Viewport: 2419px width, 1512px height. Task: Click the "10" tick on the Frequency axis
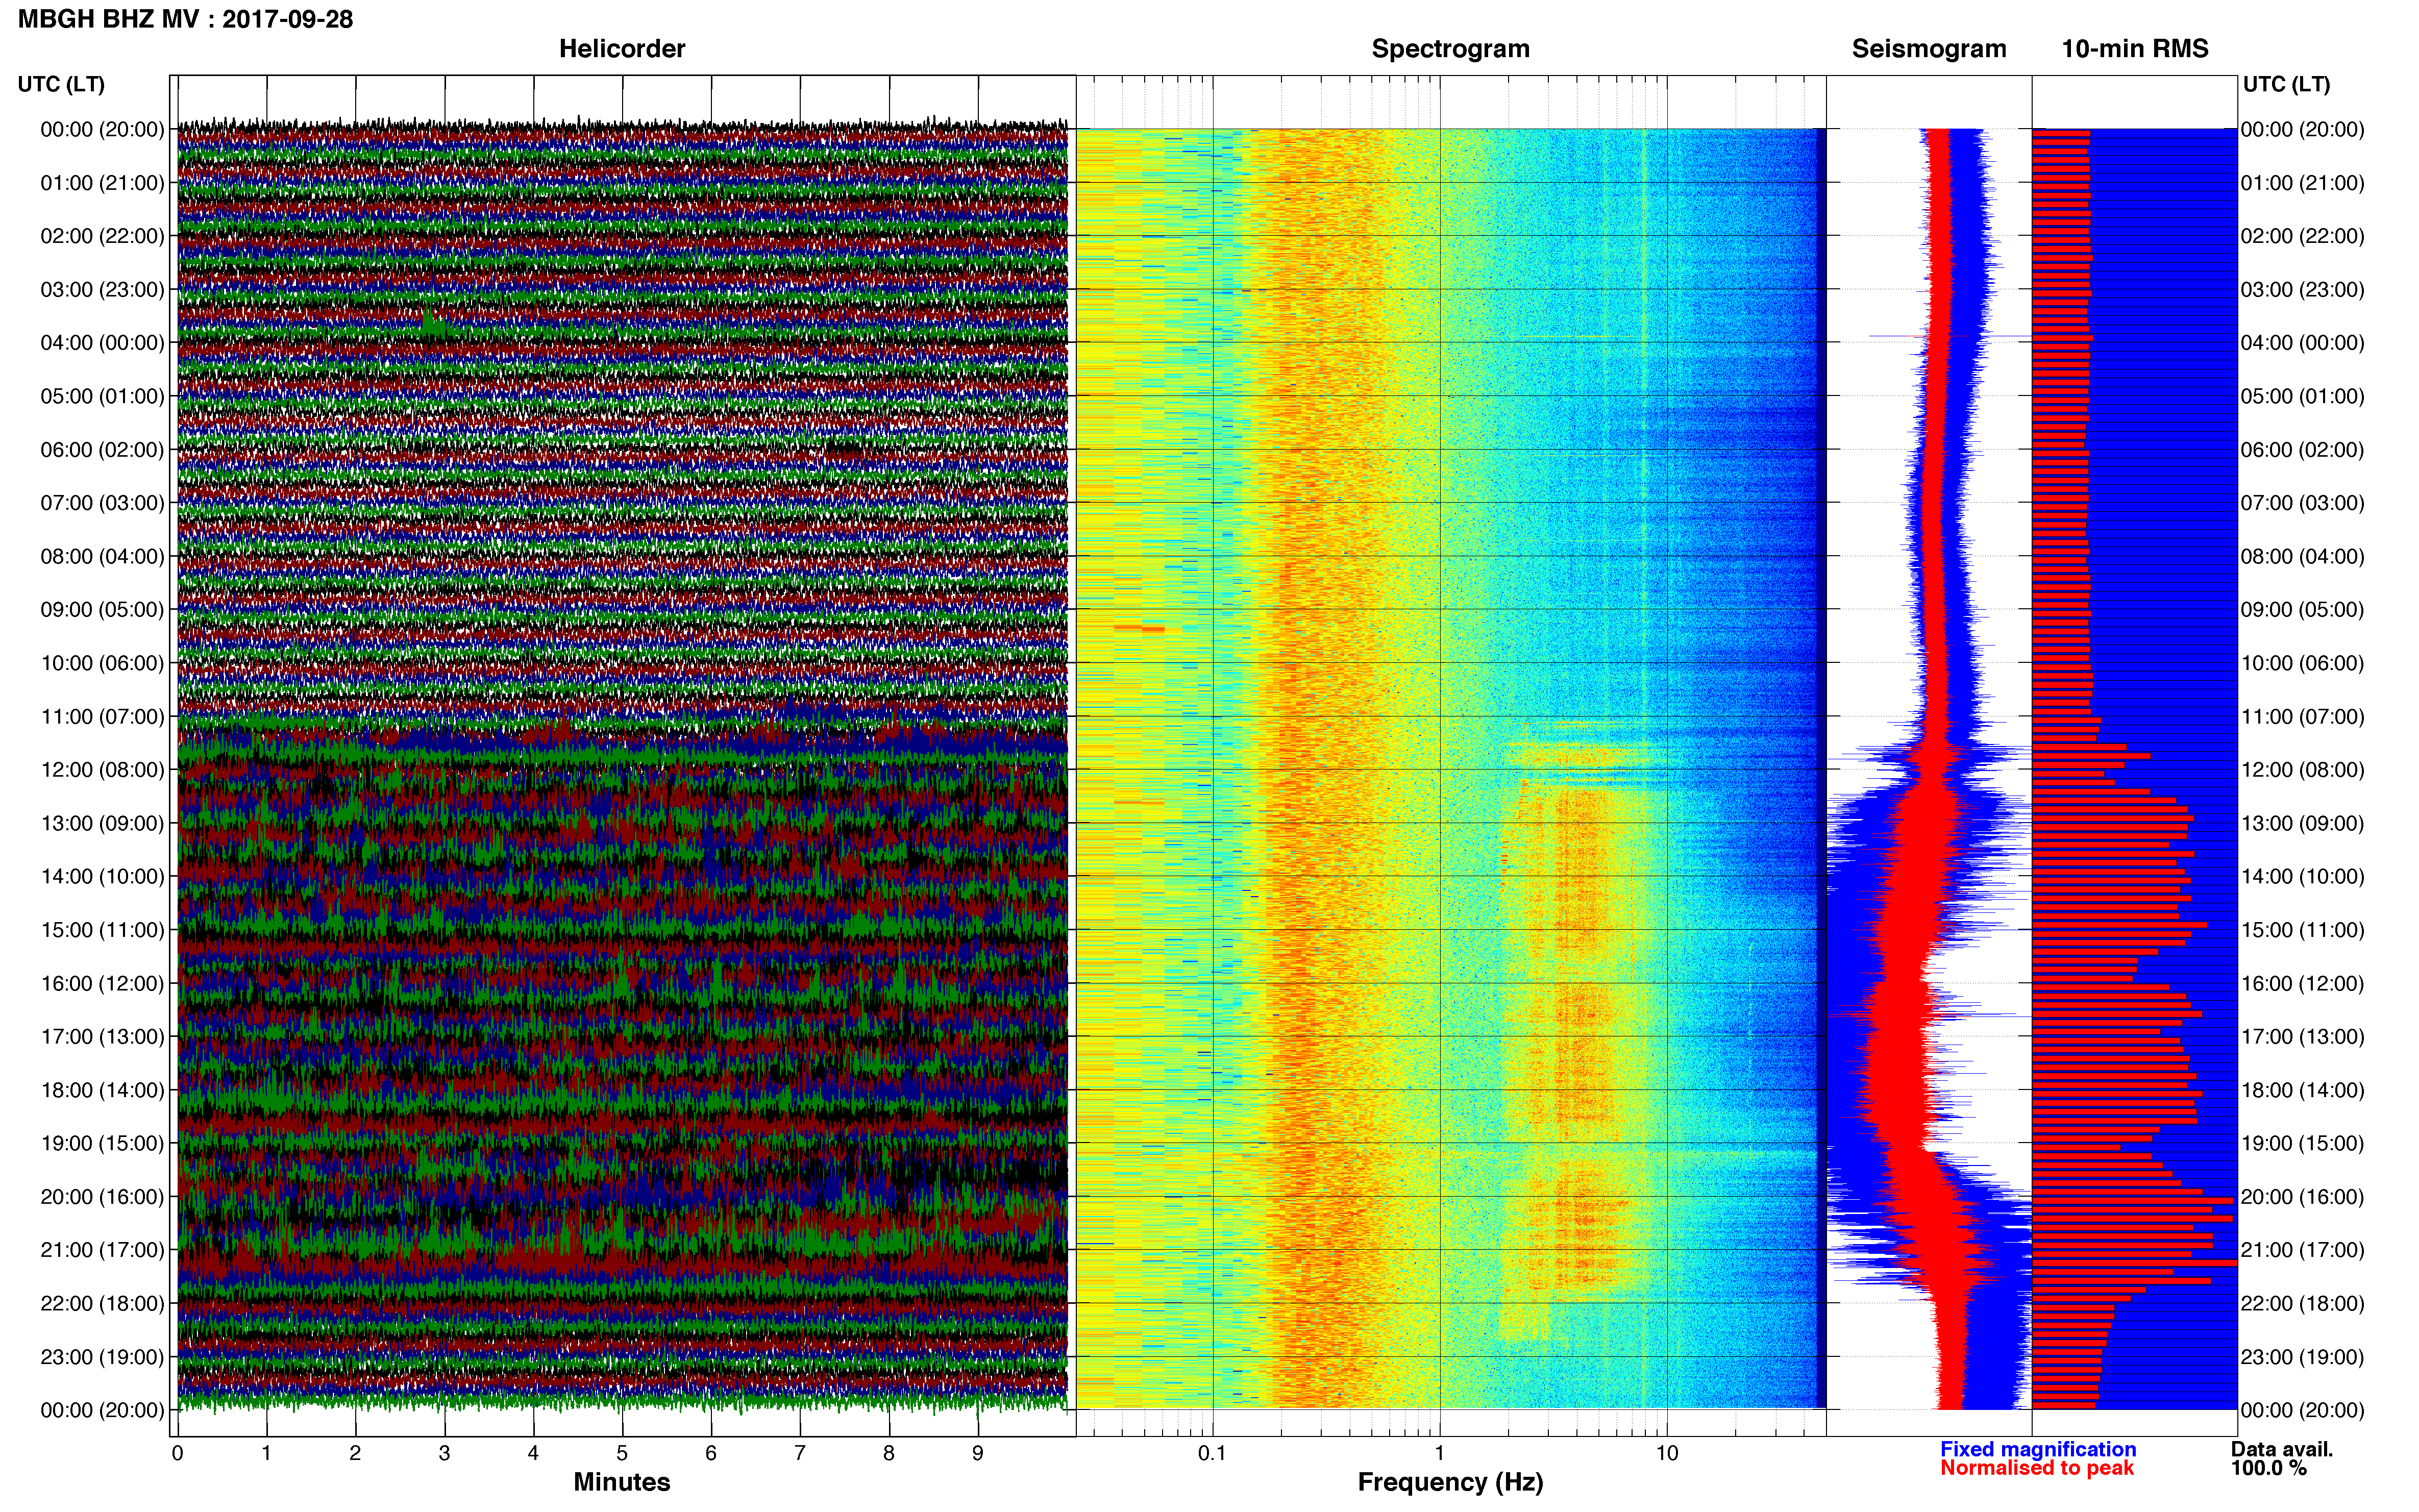(1667, 1453)
